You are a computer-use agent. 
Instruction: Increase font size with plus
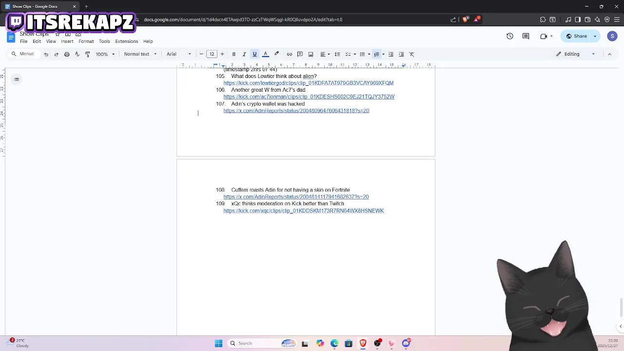point(222,54)
